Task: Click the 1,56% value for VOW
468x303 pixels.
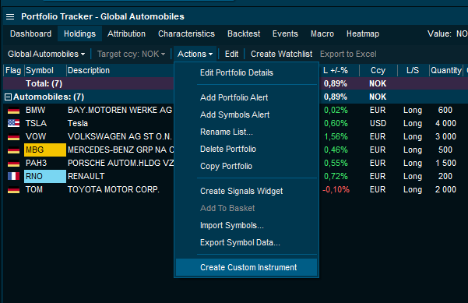Action: click(336, 137)
